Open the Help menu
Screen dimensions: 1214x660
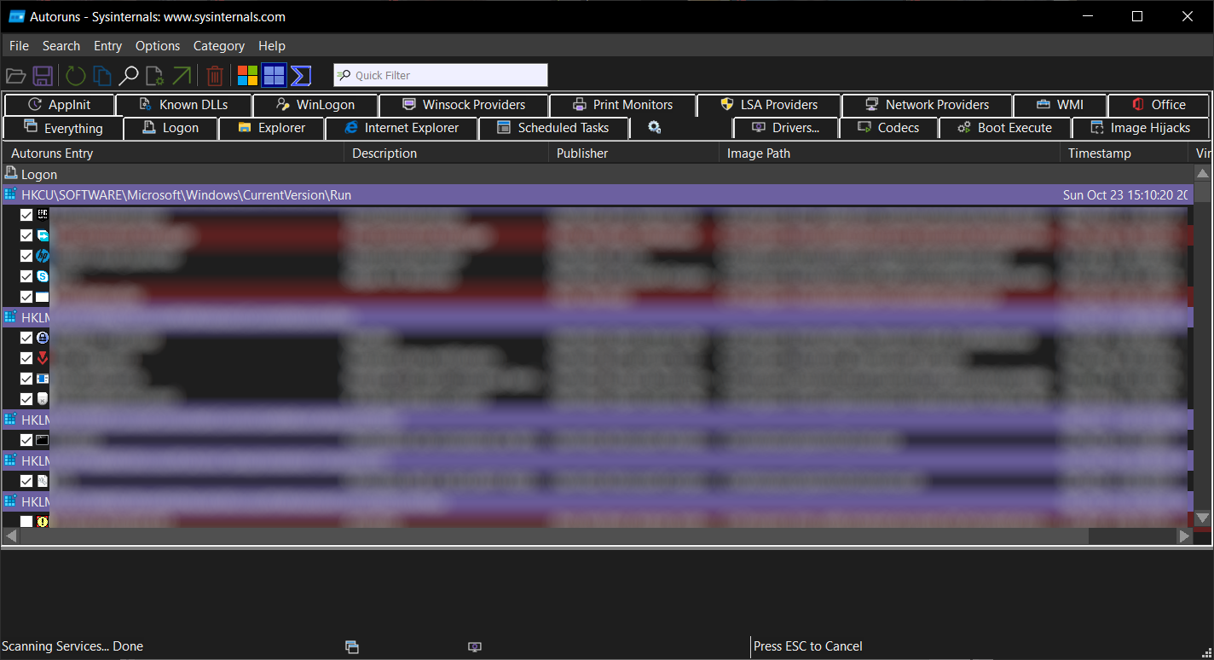(272, 46)
